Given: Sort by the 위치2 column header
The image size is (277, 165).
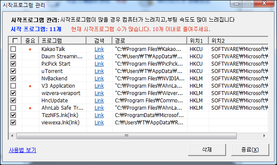Looking at the screenshot, I should pyautogui.click(x=238, y=41).
